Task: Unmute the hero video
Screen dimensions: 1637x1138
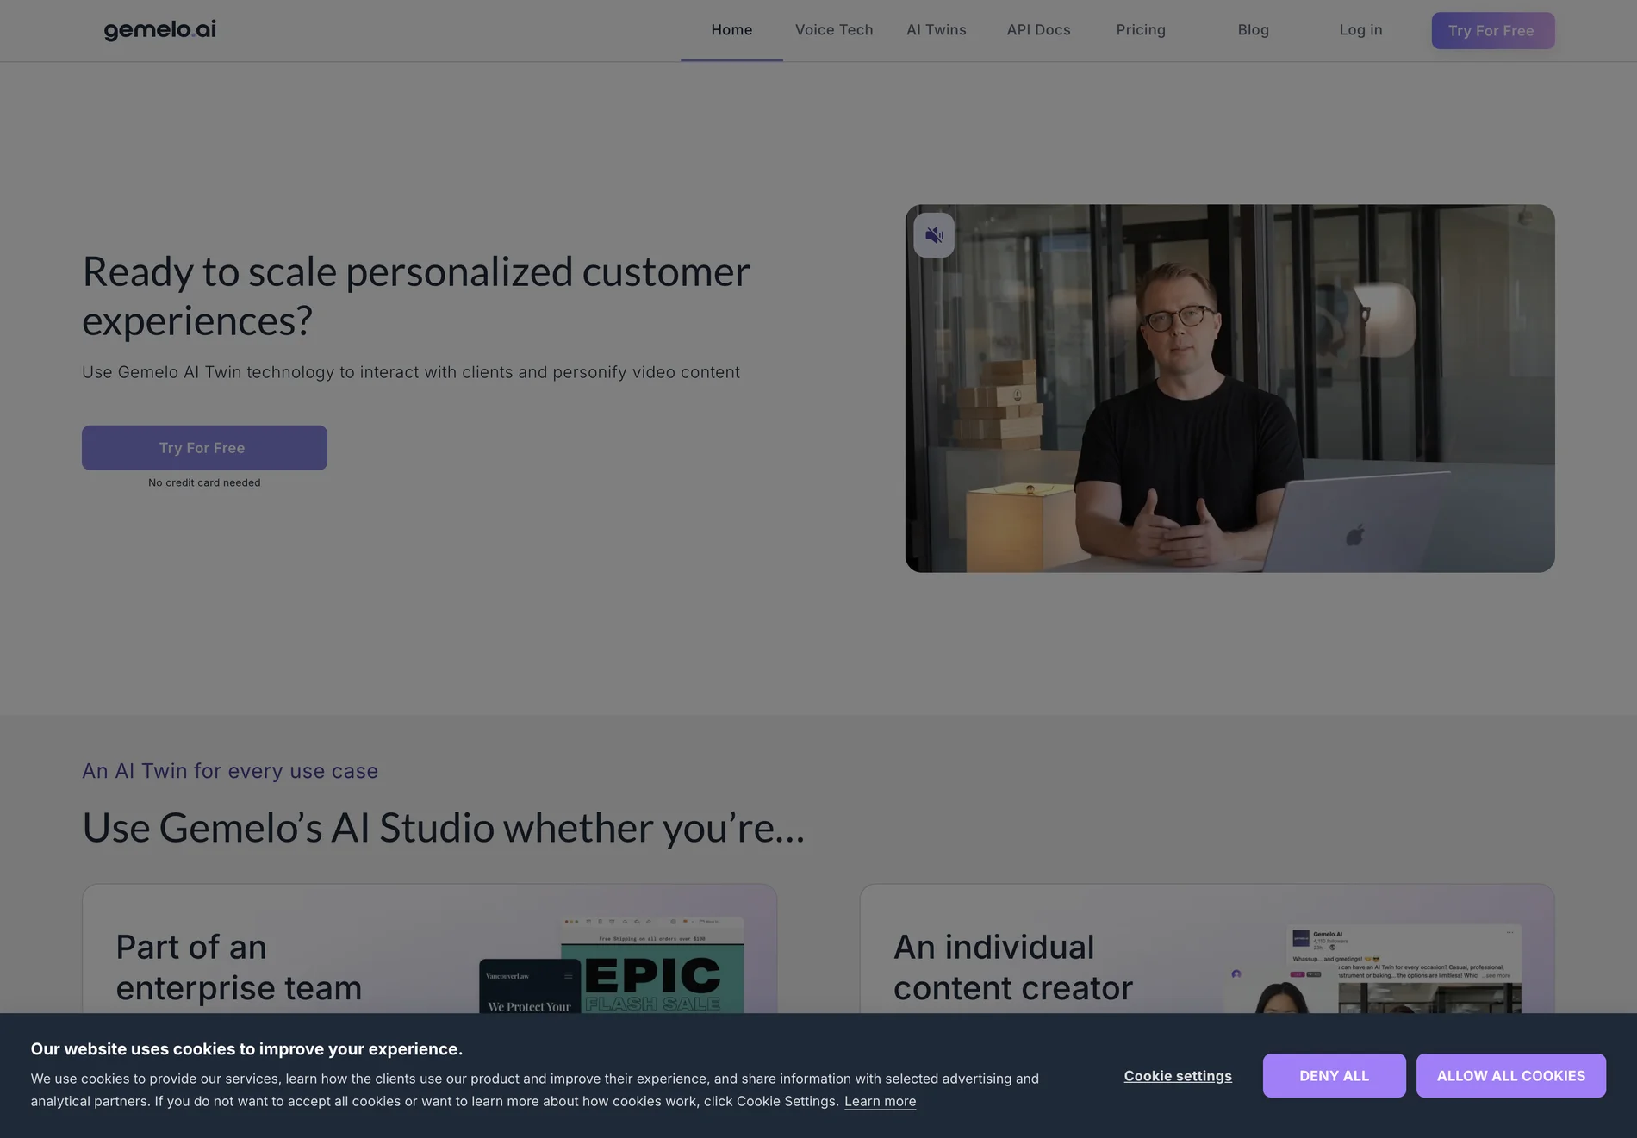Action: click(x=934, y=235)
